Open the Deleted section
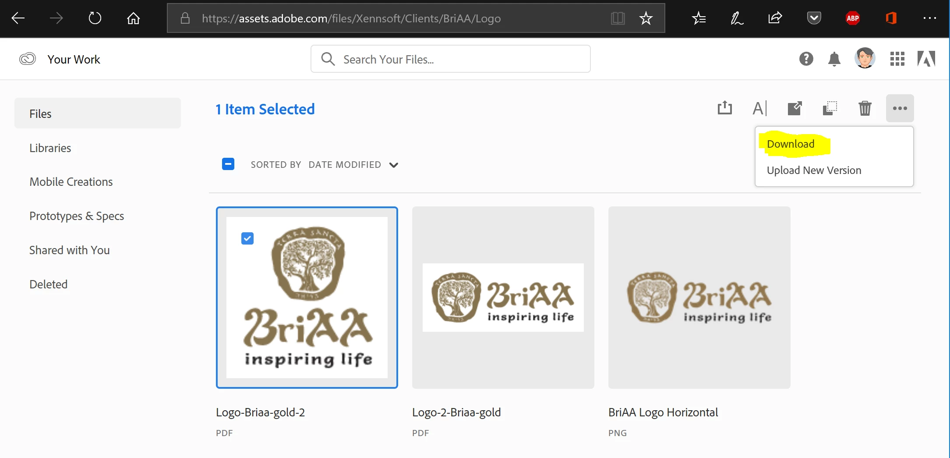 [48, 284]
